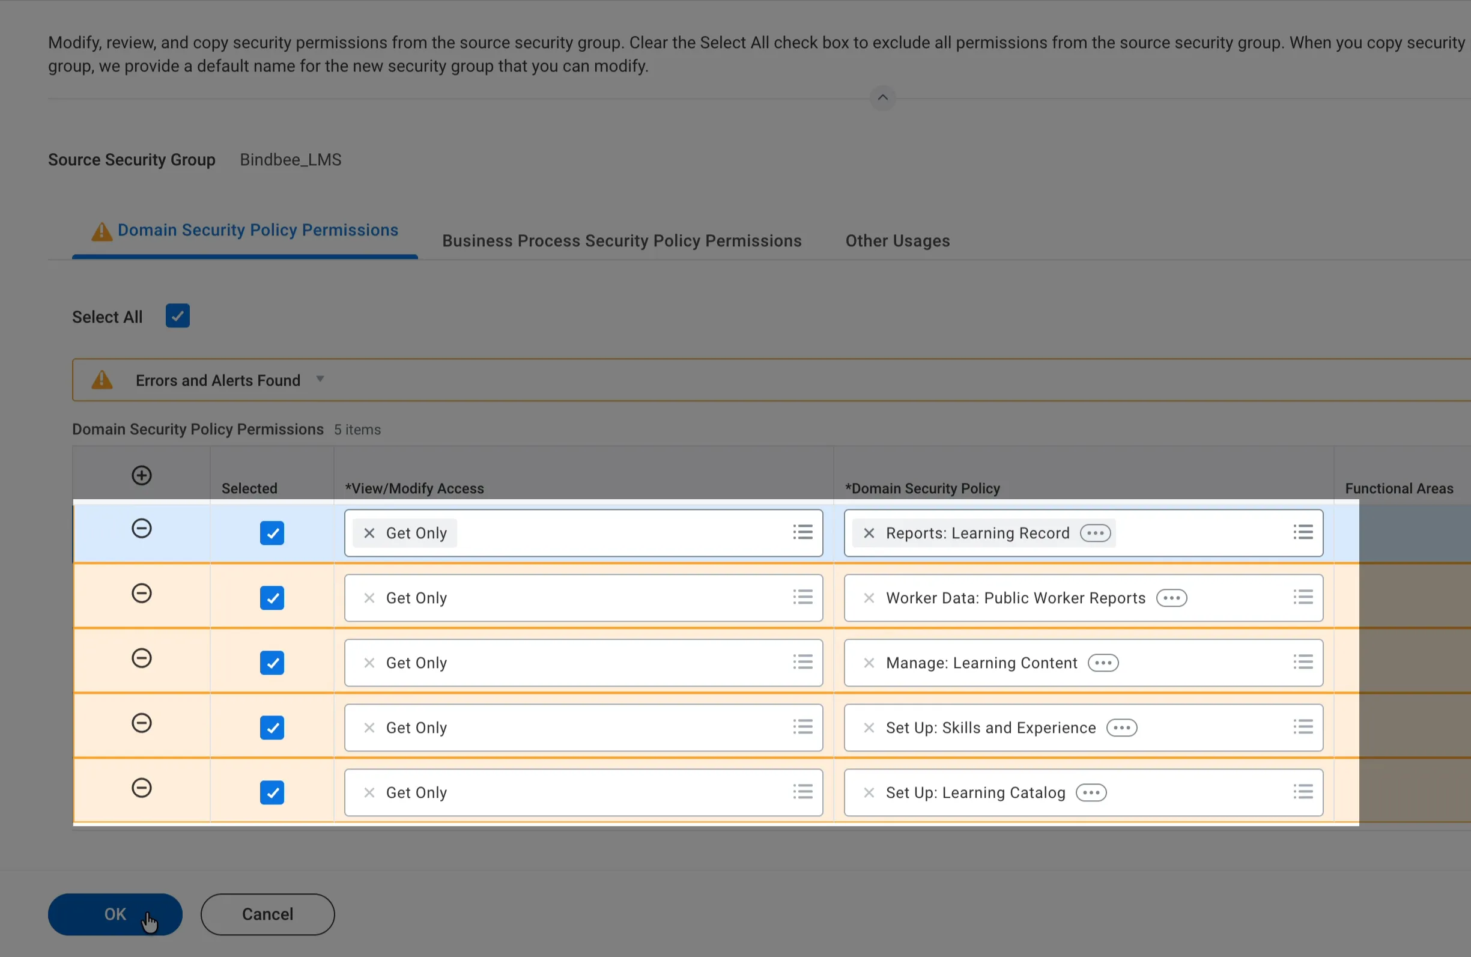
Task: Uncheck Selected for Set Up: Skills and Experience
Action: [272, 728]
